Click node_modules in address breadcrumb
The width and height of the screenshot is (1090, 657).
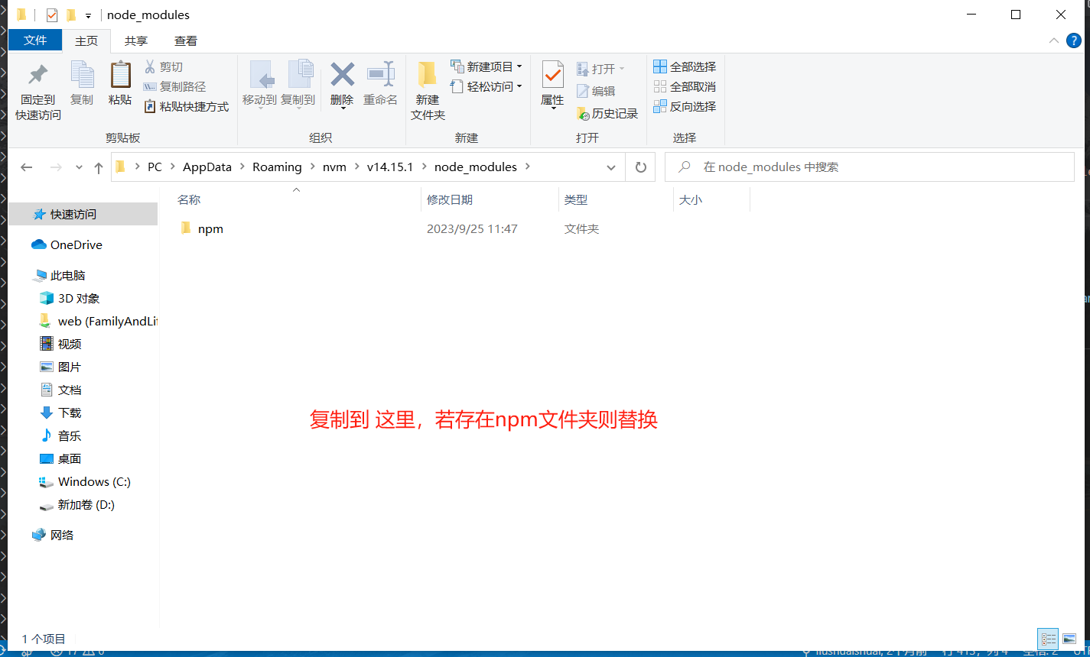pyautogui.click(x=476, y=167)
